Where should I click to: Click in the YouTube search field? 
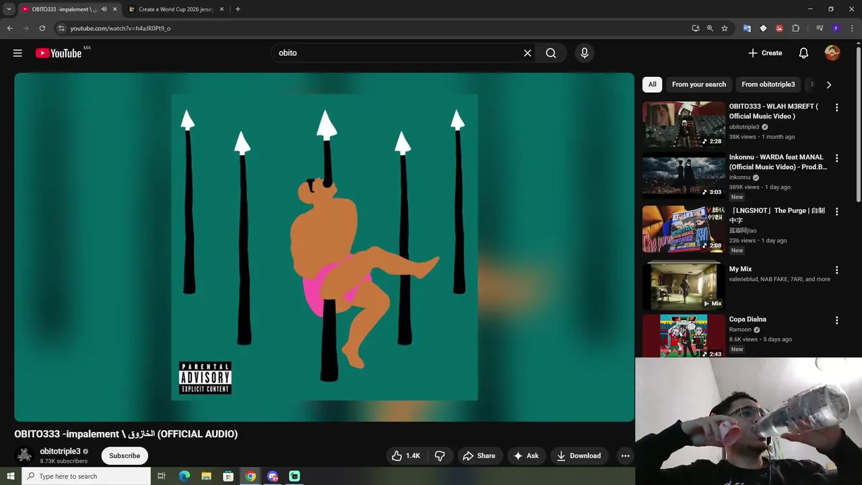tap(397, 53)
